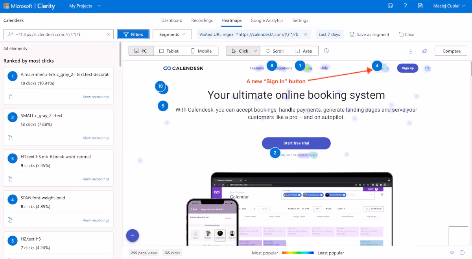The image size is (472, 259).
Task: Open the Segments dropdown
Action: coord(172,35)
